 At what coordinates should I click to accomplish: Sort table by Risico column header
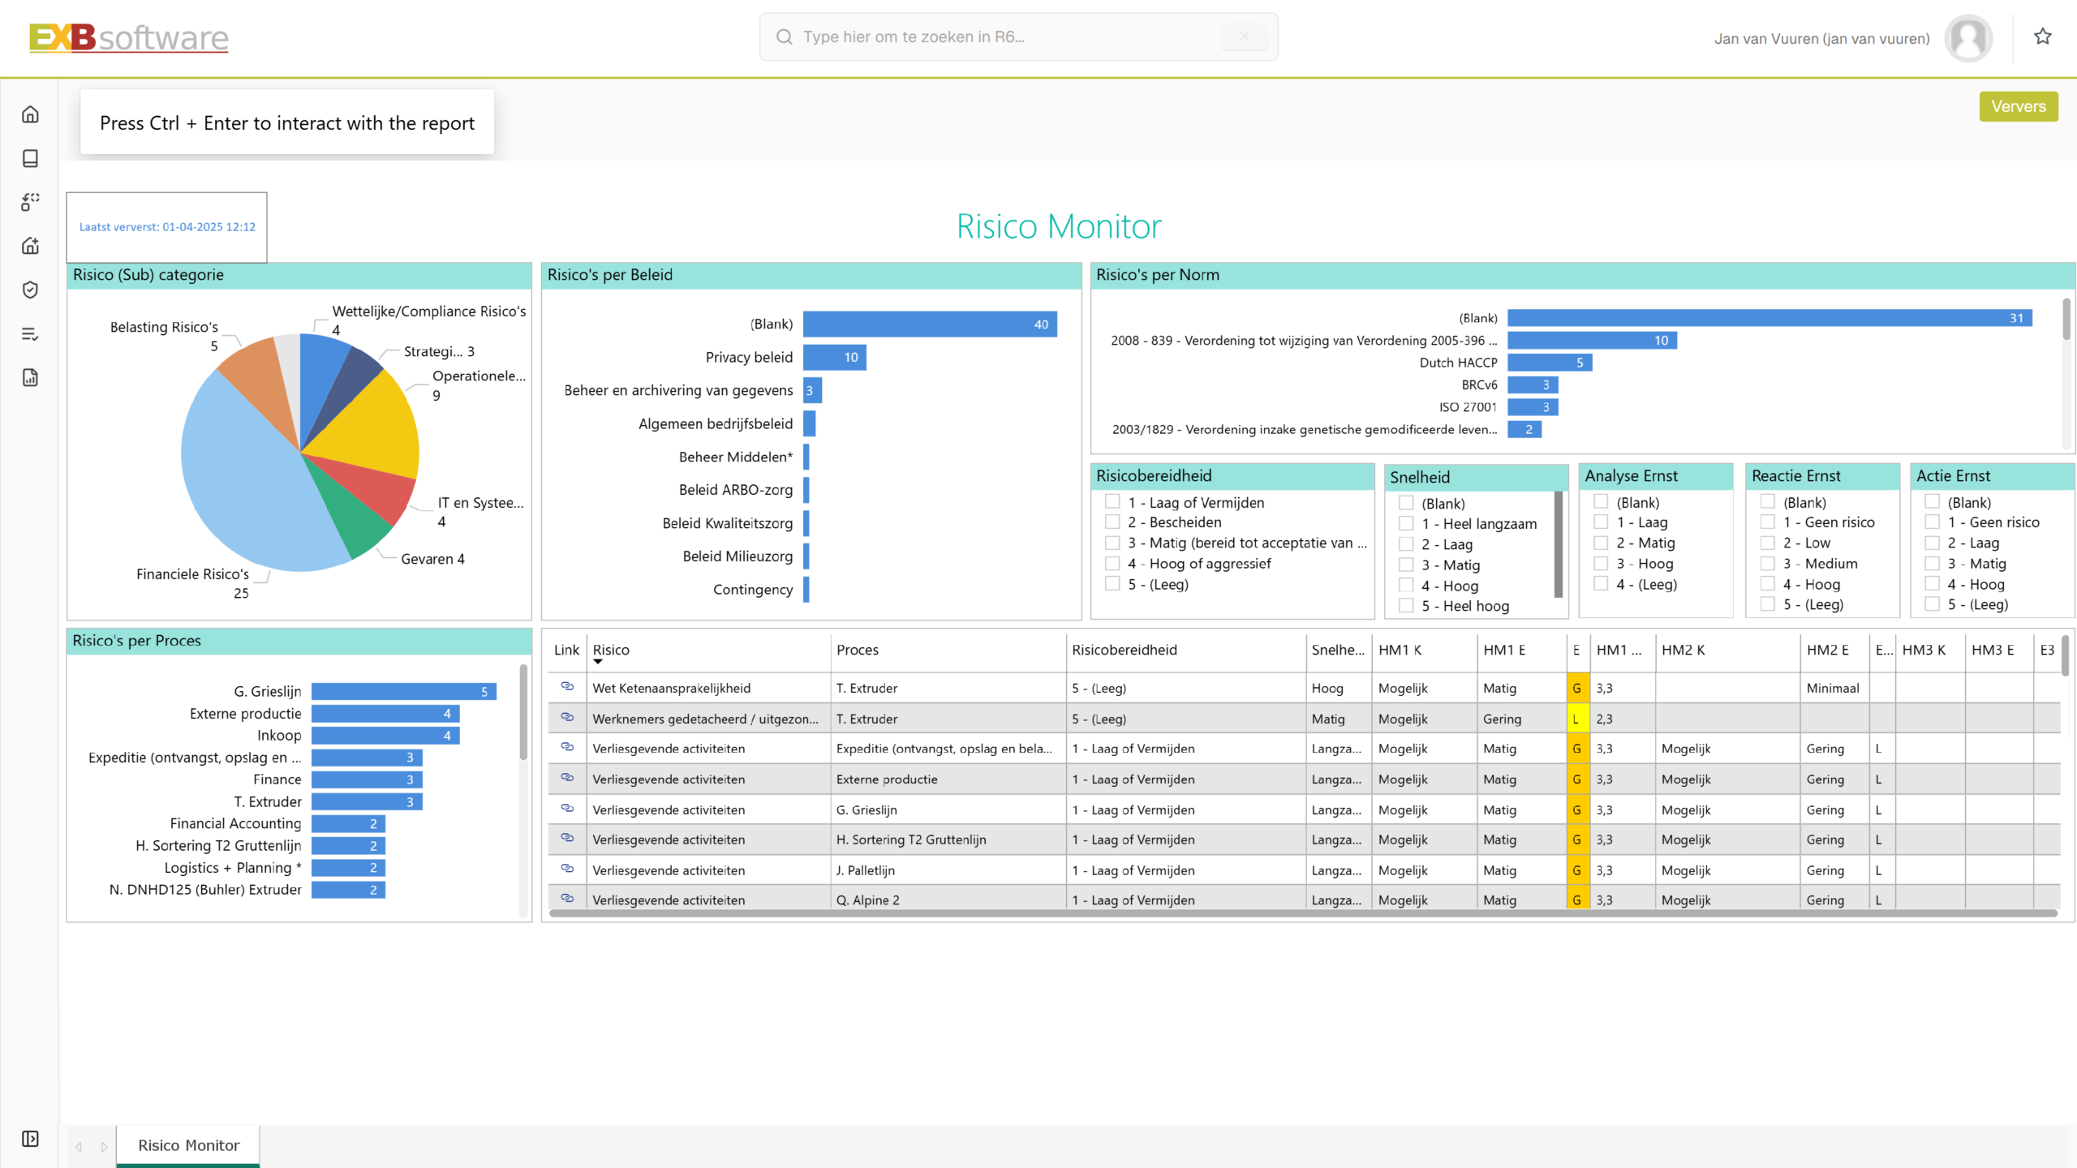[611, 650]
